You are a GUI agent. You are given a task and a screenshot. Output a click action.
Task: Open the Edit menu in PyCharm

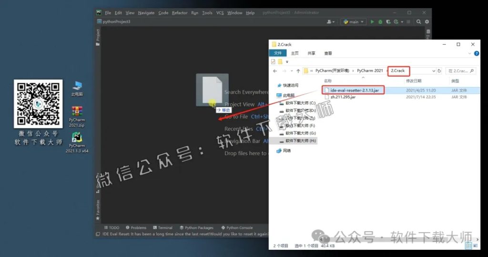tap(118, 13)
